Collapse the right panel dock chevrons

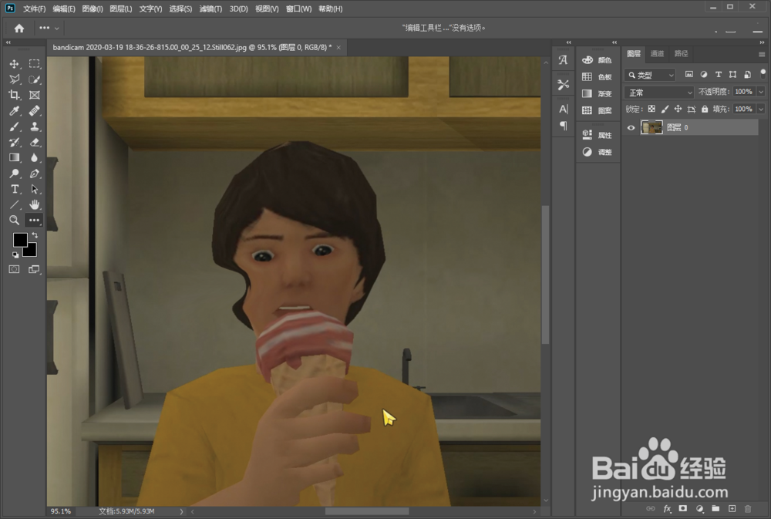pyautogui.click(x=762, y=42)
